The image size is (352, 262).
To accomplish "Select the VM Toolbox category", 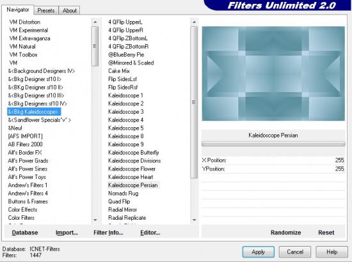I will click(23, 55).
